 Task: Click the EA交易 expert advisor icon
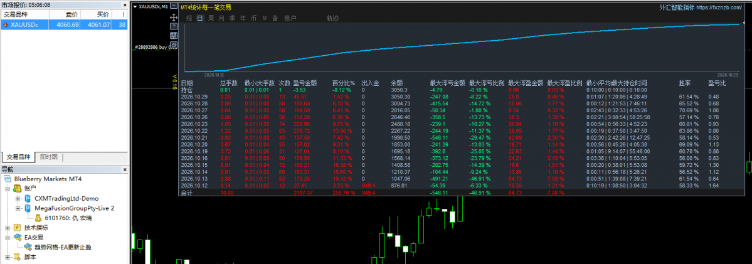(16, 237)
